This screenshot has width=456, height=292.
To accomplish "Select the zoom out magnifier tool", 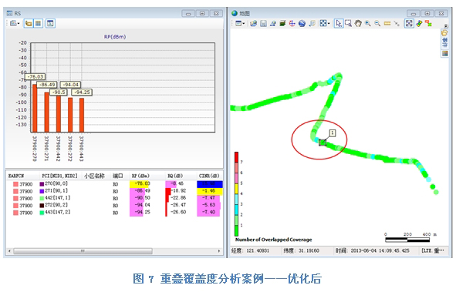I will point(377,24).
